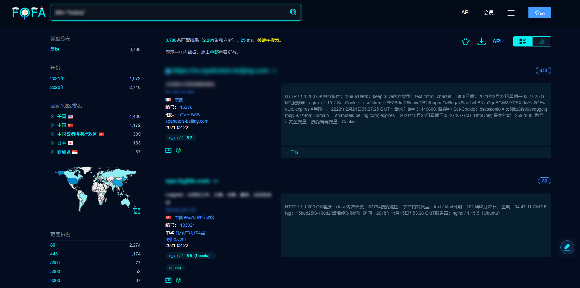Screen dimensions: 580x288
Task: Open domain hyjhb.com
Action: 176,239
